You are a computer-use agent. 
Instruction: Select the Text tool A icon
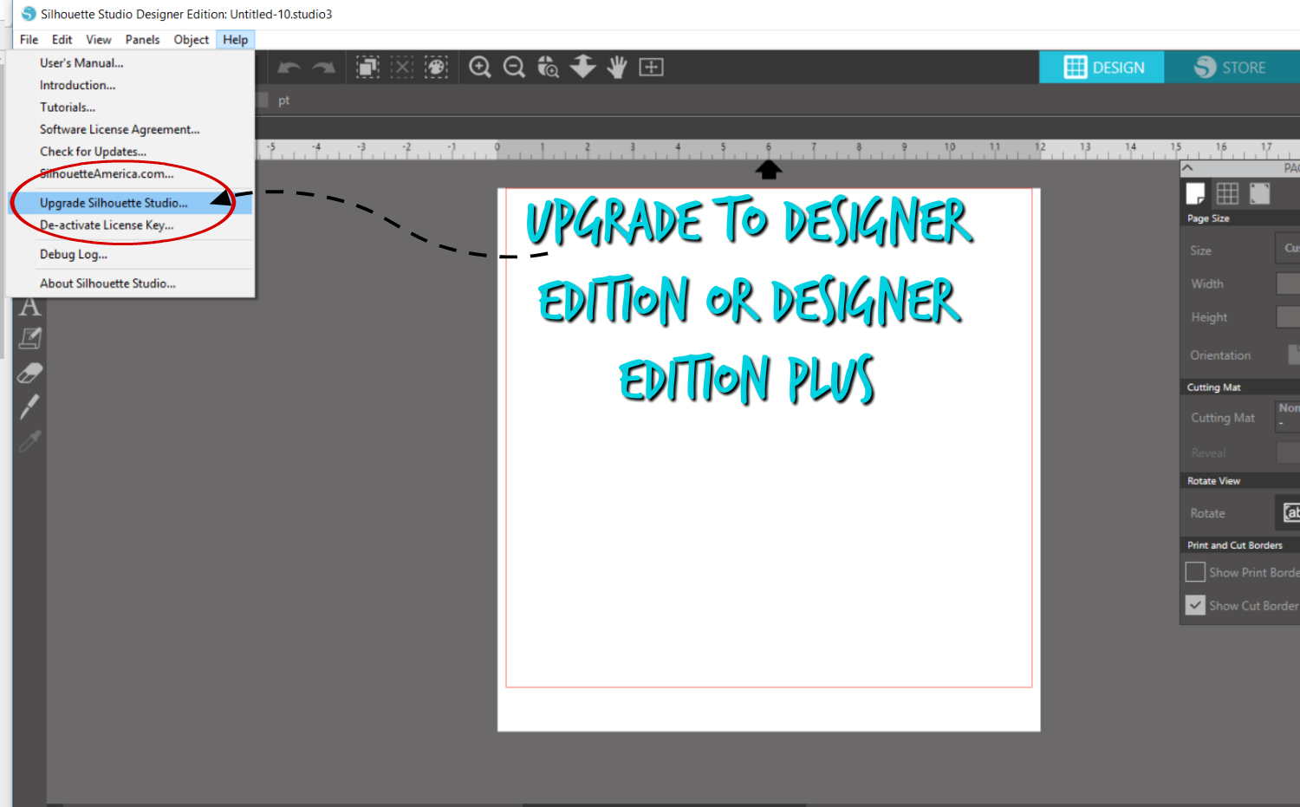[x=29, y=306]
